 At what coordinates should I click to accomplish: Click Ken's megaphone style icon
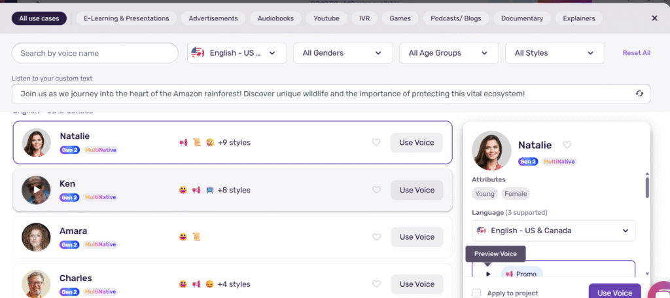click(x=196, y=190)
